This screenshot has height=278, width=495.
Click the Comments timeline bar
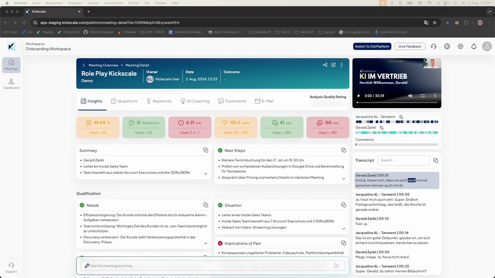pos(397,145)
